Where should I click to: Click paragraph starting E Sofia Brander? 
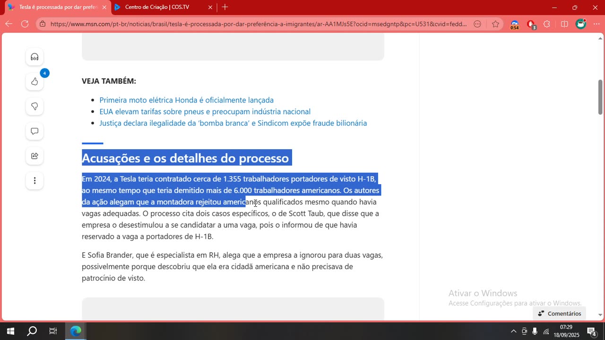click(x=232, y=267)
